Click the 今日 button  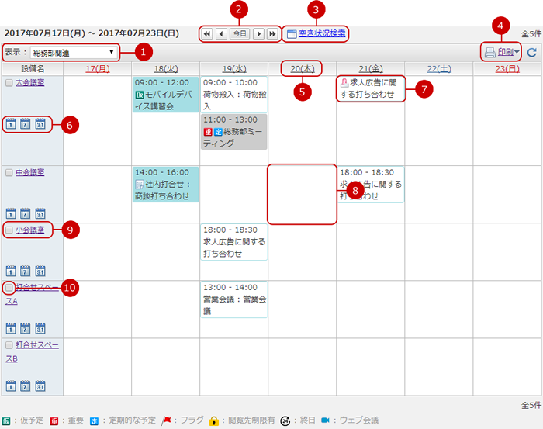tap(240, 34)
